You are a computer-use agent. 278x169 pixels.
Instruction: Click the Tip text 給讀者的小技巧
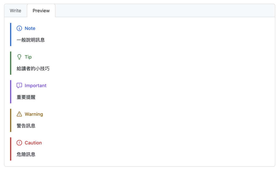33,69
